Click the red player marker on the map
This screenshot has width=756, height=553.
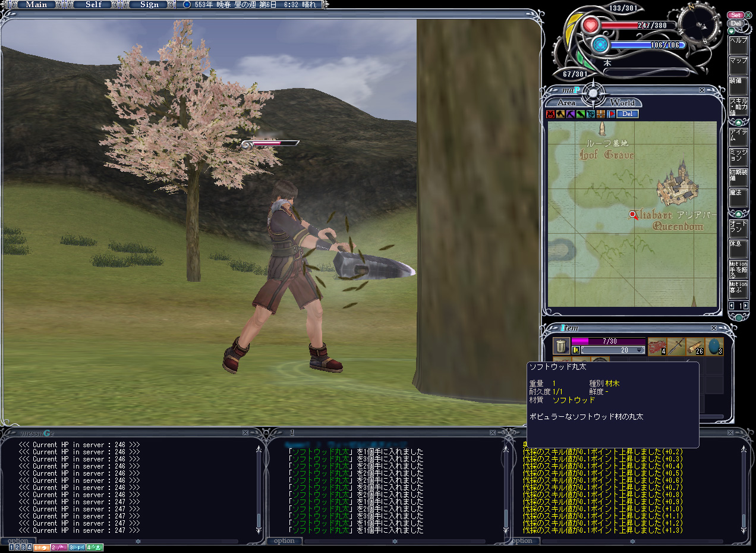tap(634, 215)
